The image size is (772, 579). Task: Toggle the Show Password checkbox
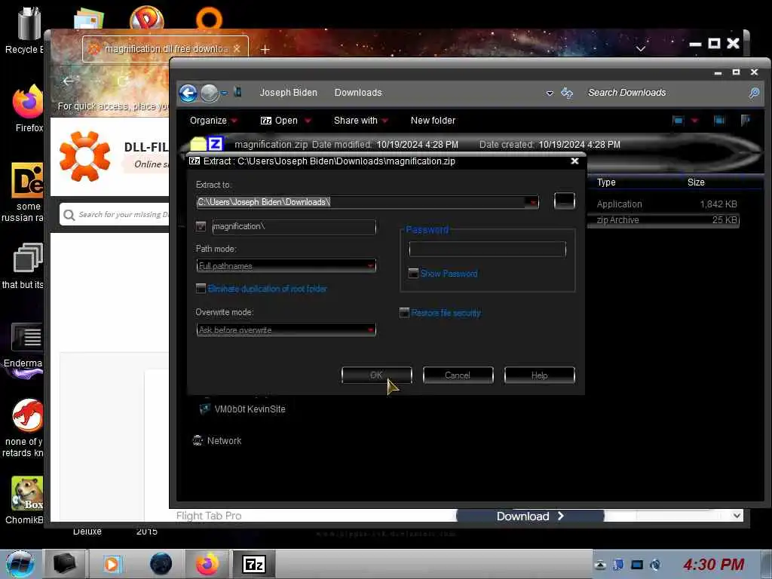click(x=414, y=273)
